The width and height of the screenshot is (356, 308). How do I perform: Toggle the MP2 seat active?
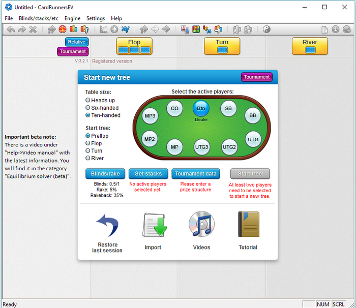point(150,139)
